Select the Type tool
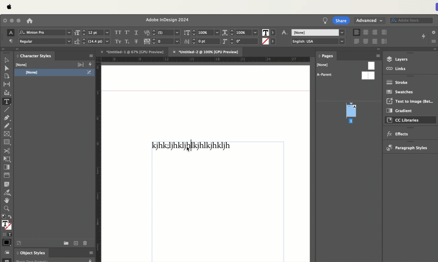Screen dimensions: 438x262 coord(7,101)
